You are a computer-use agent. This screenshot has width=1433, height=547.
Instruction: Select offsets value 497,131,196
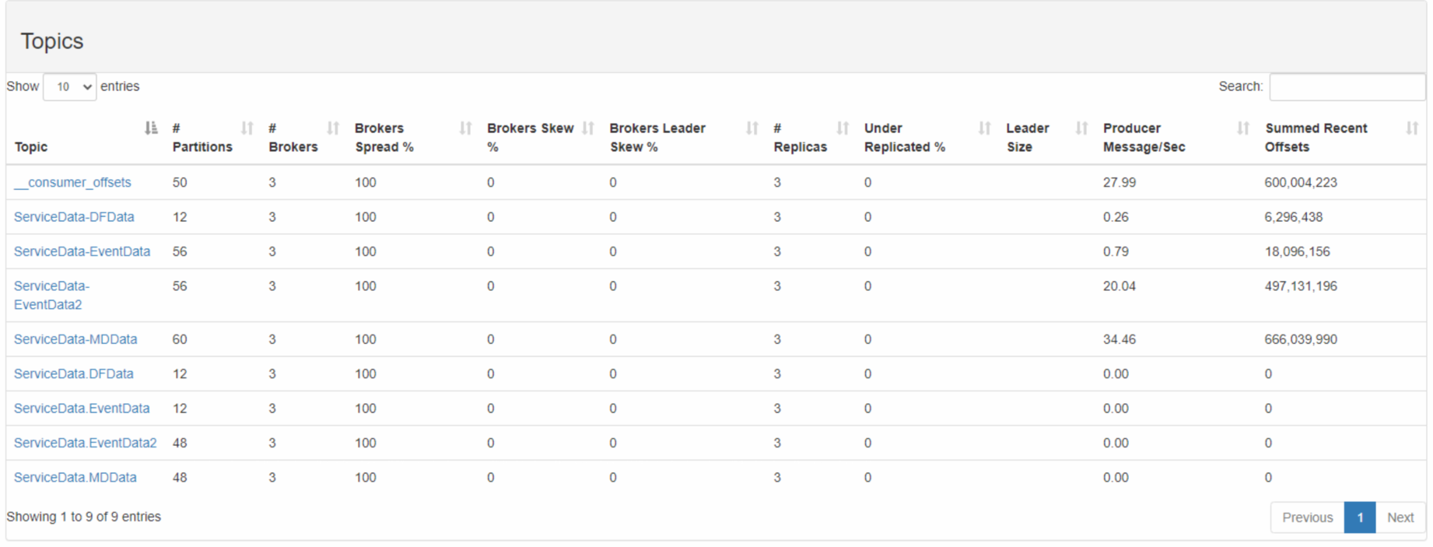(1301, 286)
